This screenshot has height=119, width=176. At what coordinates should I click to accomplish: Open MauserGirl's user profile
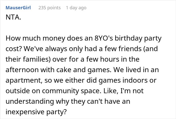(18, 8)
